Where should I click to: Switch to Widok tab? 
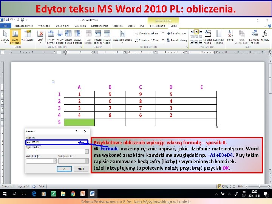[131, 26]
